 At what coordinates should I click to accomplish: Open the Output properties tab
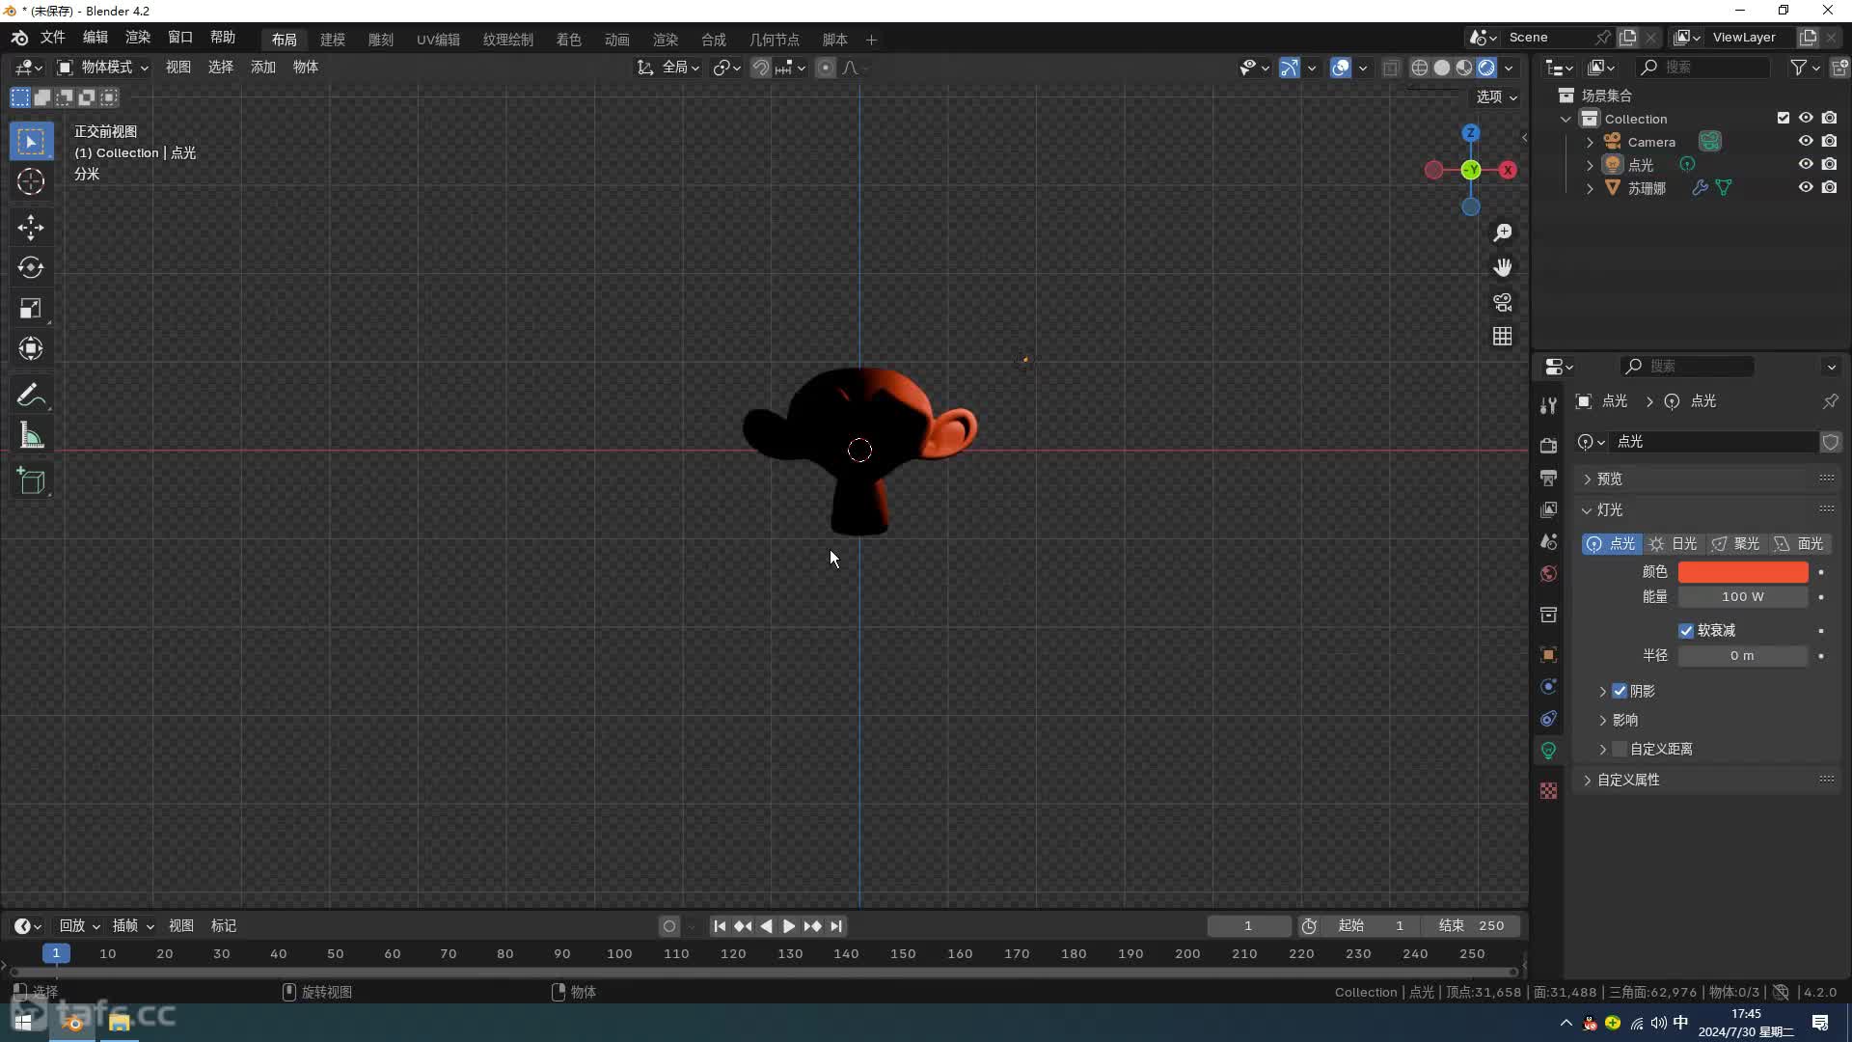click(1548, 478)
